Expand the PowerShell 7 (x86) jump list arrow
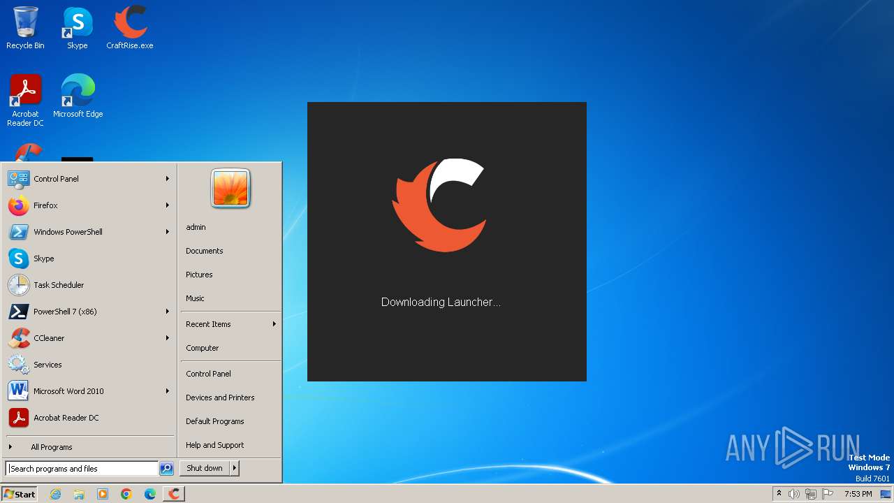 tap(168, 312)
